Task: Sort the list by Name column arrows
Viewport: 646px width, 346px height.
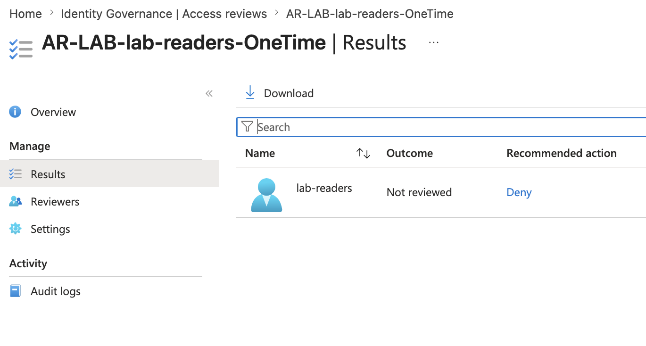Action: tap(363, 153)
